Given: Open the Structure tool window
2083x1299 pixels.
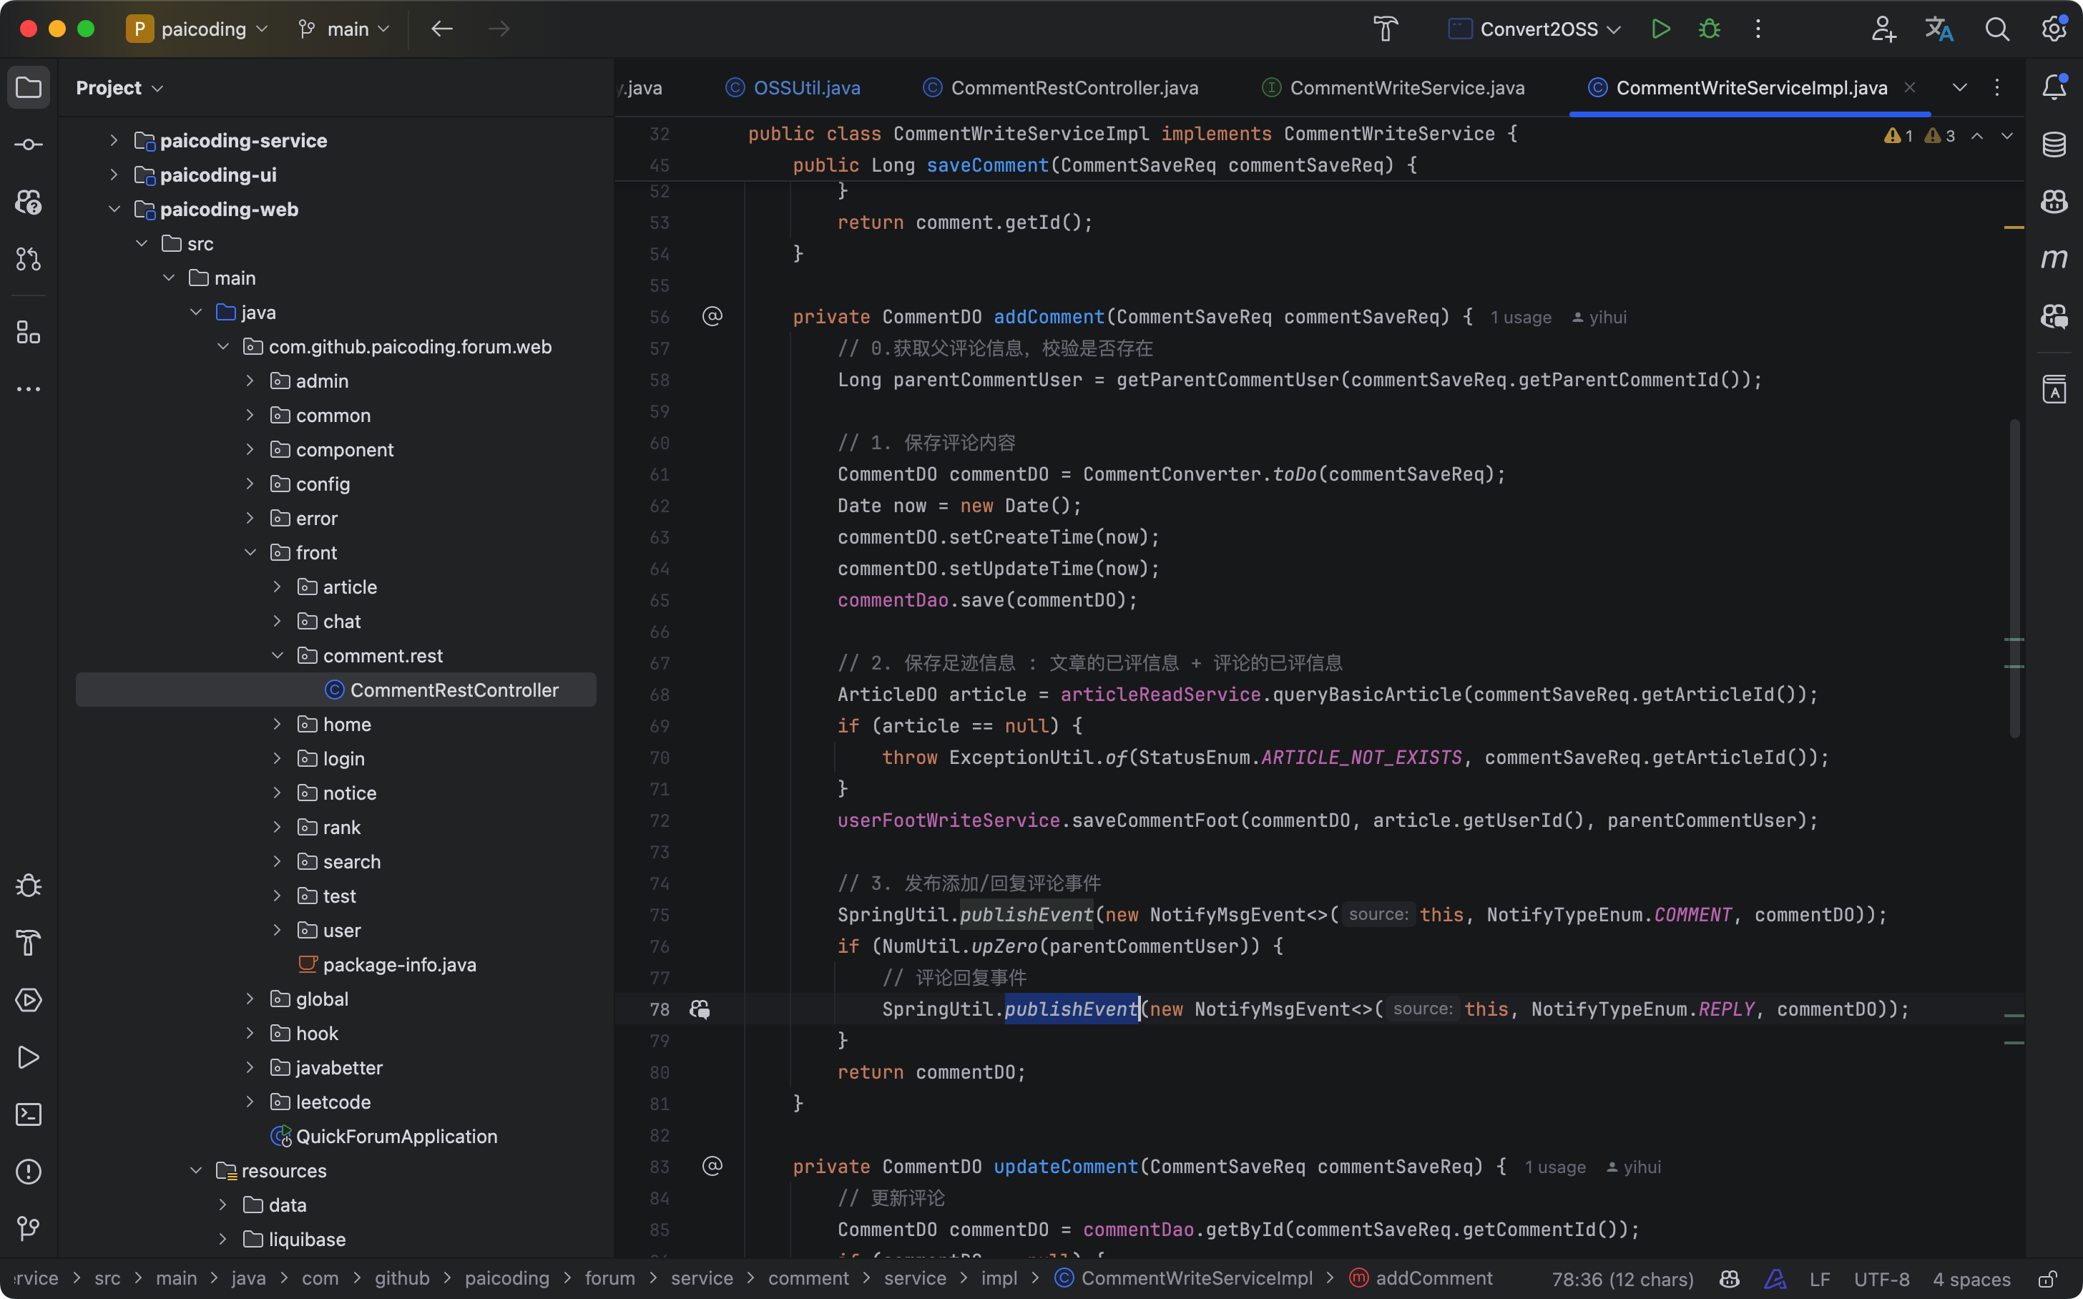Looking at the screenshot, I should pos(29,333).
